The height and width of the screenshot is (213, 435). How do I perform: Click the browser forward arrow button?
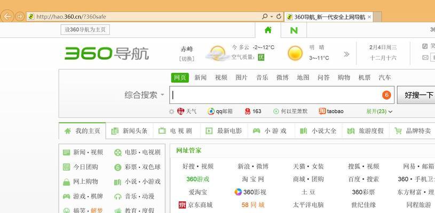point(20,17)
